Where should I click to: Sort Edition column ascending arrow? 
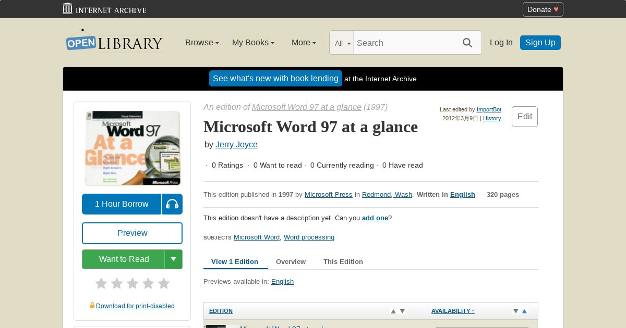[393, 311]
